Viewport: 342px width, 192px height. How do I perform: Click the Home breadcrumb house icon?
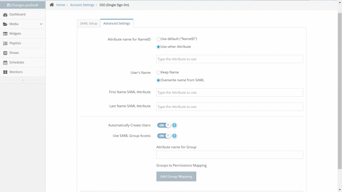tap(51, 5)
